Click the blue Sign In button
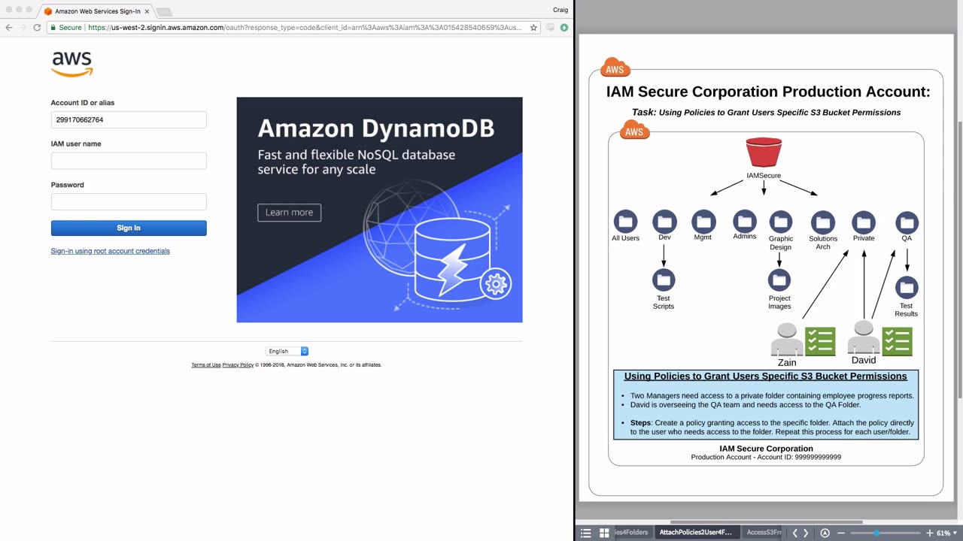The width and height of the screenshot is (963, 541). pos(129,228)
